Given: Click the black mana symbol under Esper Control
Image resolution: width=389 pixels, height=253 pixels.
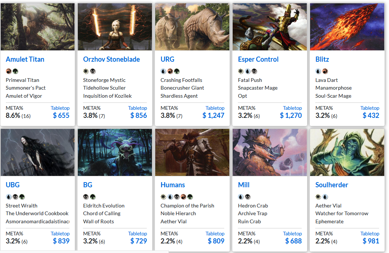Looking at the screenshot, I should coord(254,71).
